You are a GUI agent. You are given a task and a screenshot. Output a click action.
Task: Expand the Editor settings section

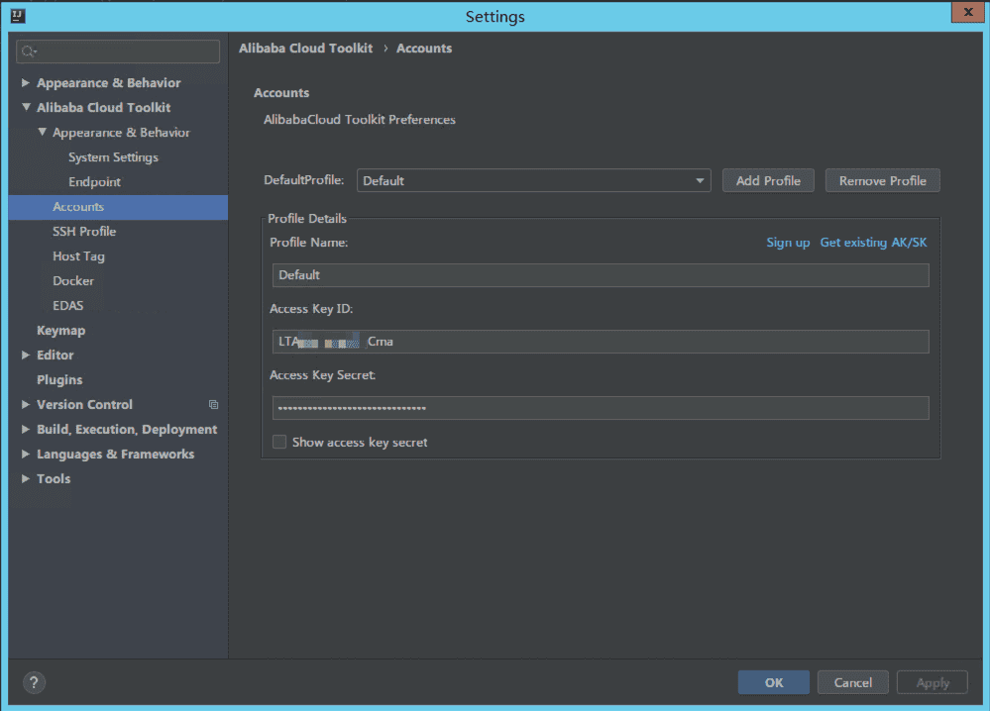tap(26, 355)
